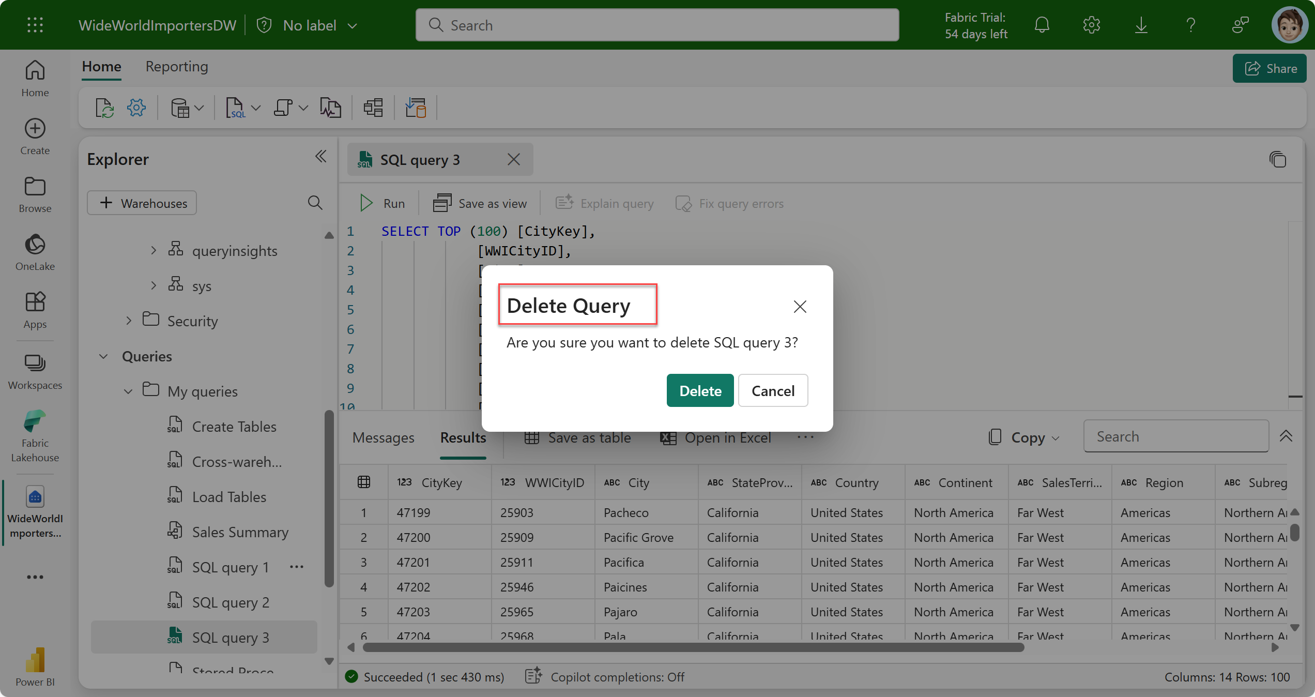Click the refresh icon in the toolbar

(104, 108)
